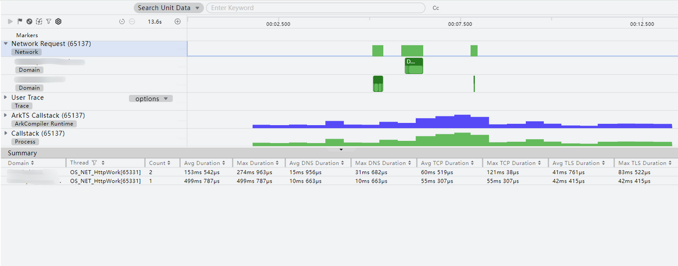Sort the table by Avg Duration column

point(203,163)
